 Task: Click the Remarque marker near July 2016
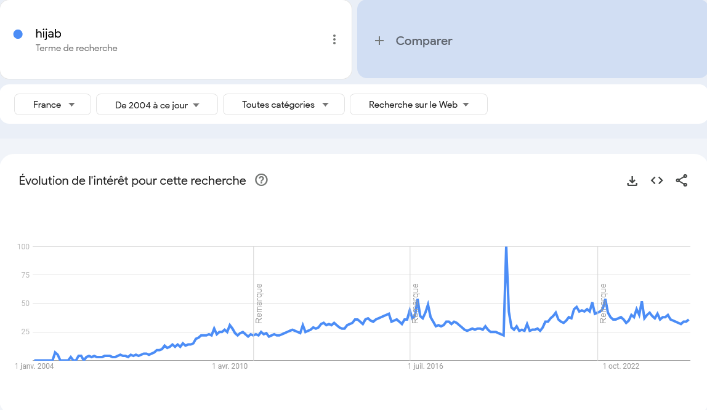point(416,303)
